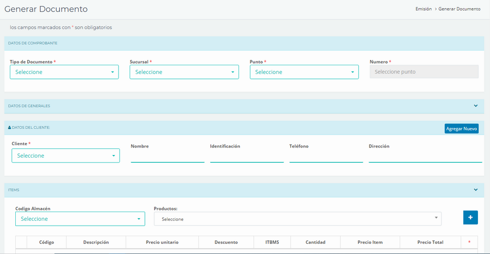
Task: Click the Datos del Cliente user icon
Action: point(9,127)
